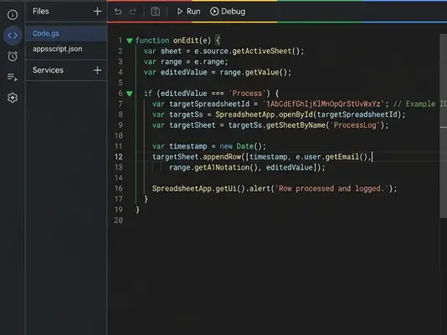
Task: Collapse the if block on line 6
Action: (130, 94)
